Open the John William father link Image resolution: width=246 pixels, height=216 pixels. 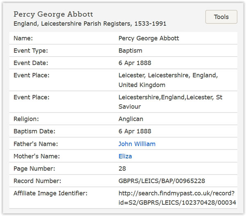coord(137,144)
